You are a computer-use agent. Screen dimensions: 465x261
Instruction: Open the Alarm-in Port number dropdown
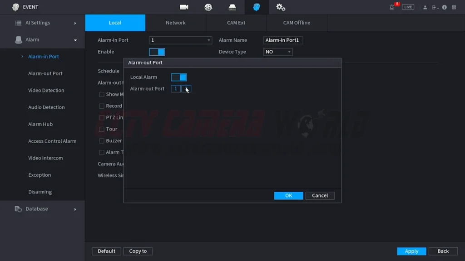click(x=180, y=40)
